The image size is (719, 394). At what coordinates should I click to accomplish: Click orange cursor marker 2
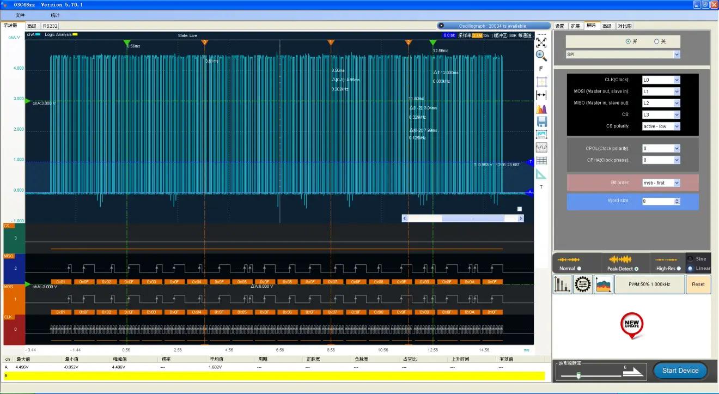[x=409, y=42]
